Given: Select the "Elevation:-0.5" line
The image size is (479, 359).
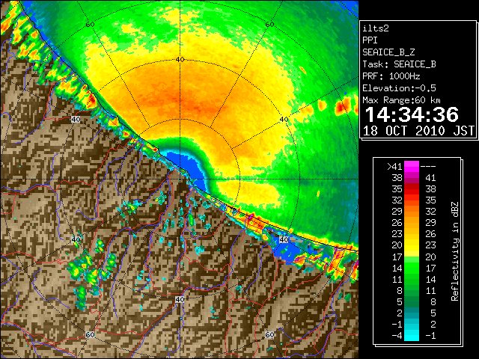Looking at the screenshot, I should [399, 88].
